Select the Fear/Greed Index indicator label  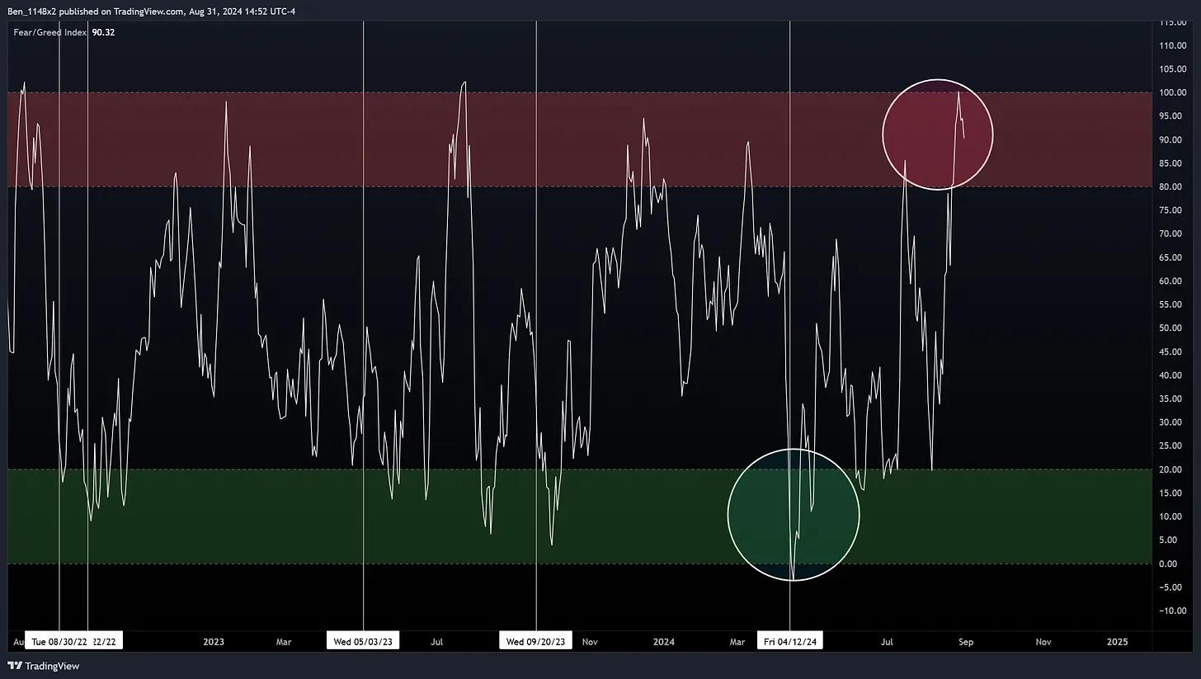coord(50,33)
